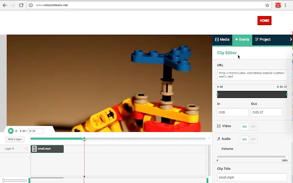Image resolution: width=293 pixels, height=183 pixels.
Task: Click the red HOME button
Action: tap(264, 21)
